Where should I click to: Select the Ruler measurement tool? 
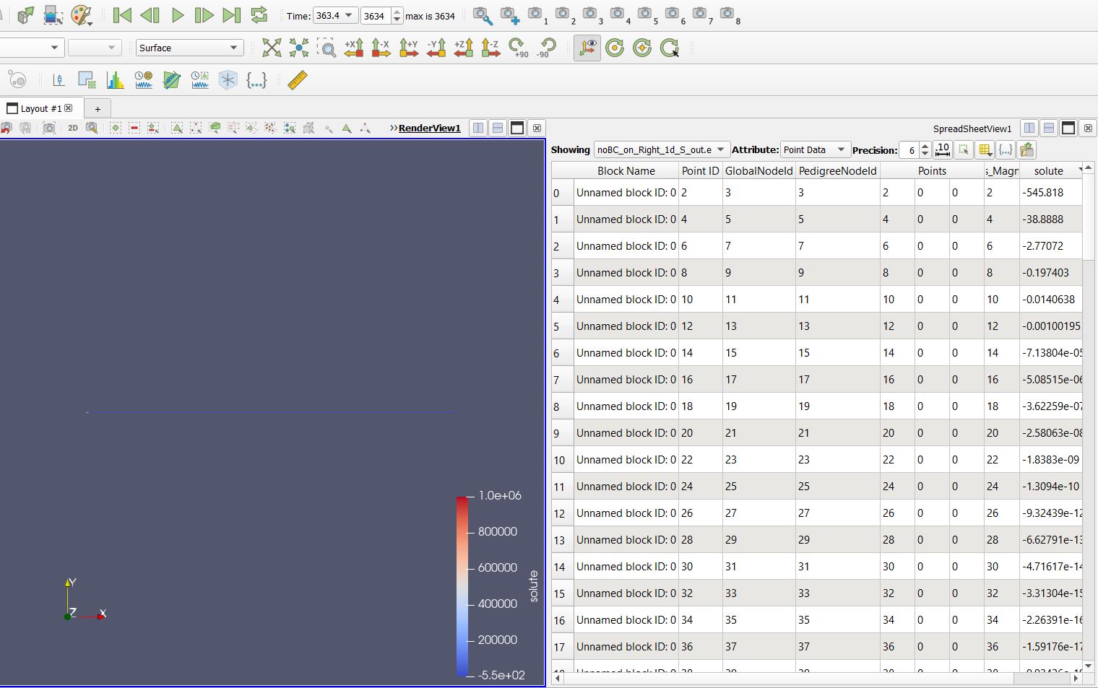coord(296,80)
